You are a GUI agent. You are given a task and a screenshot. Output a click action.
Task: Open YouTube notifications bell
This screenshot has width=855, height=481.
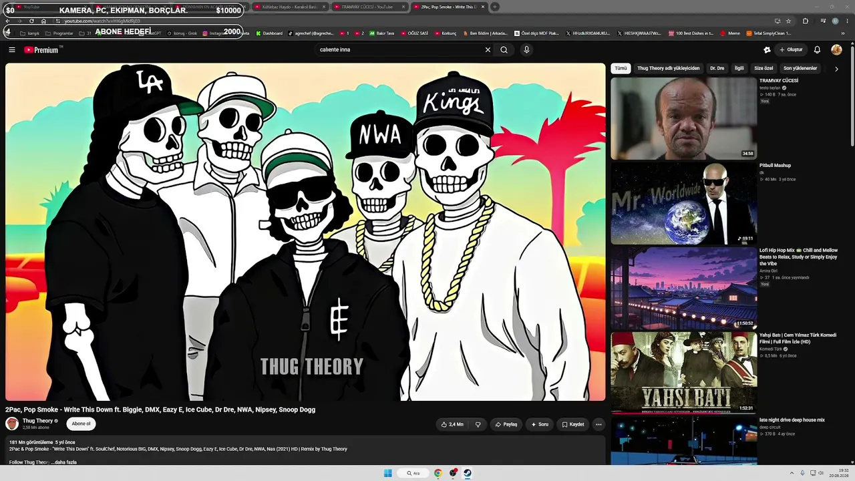817,49
